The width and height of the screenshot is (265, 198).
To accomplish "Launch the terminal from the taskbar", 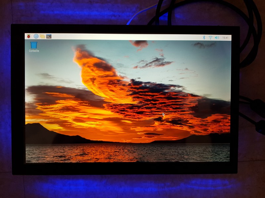I will pyautogui.click(x=49, y=36).
